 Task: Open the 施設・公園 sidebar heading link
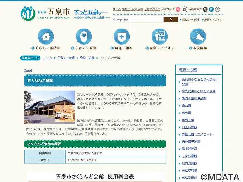point(188,70)
